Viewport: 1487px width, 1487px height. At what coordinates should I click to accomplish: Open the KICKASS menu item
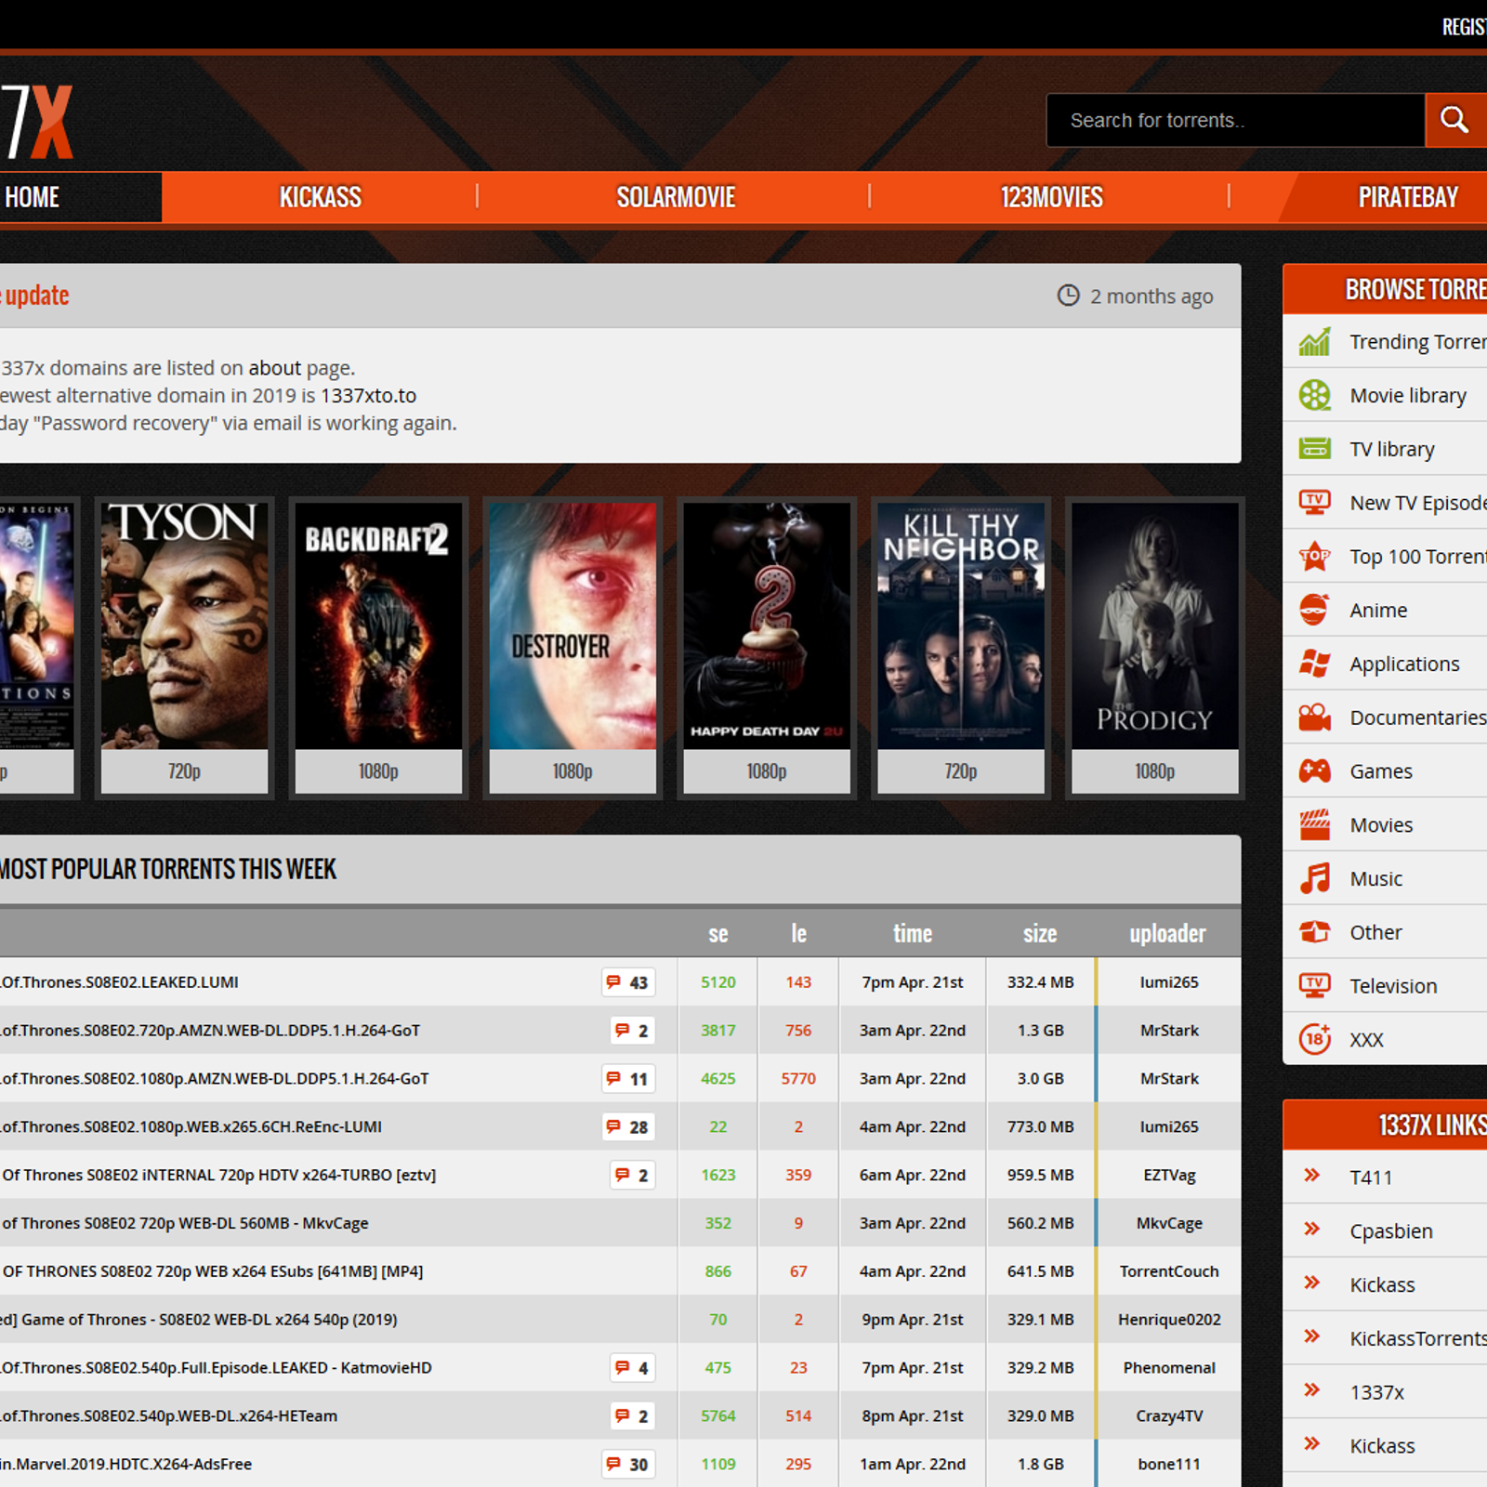click(321, 197)
